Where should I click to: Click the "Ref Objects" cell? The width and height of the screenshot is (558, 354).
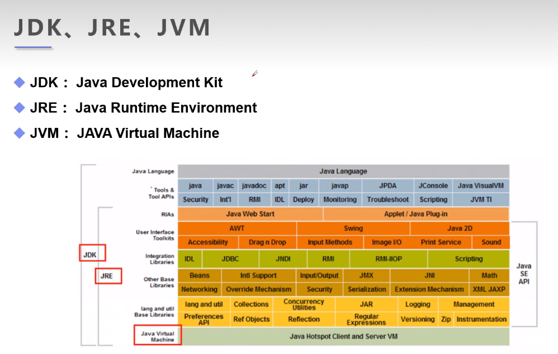tap(251, 319)
